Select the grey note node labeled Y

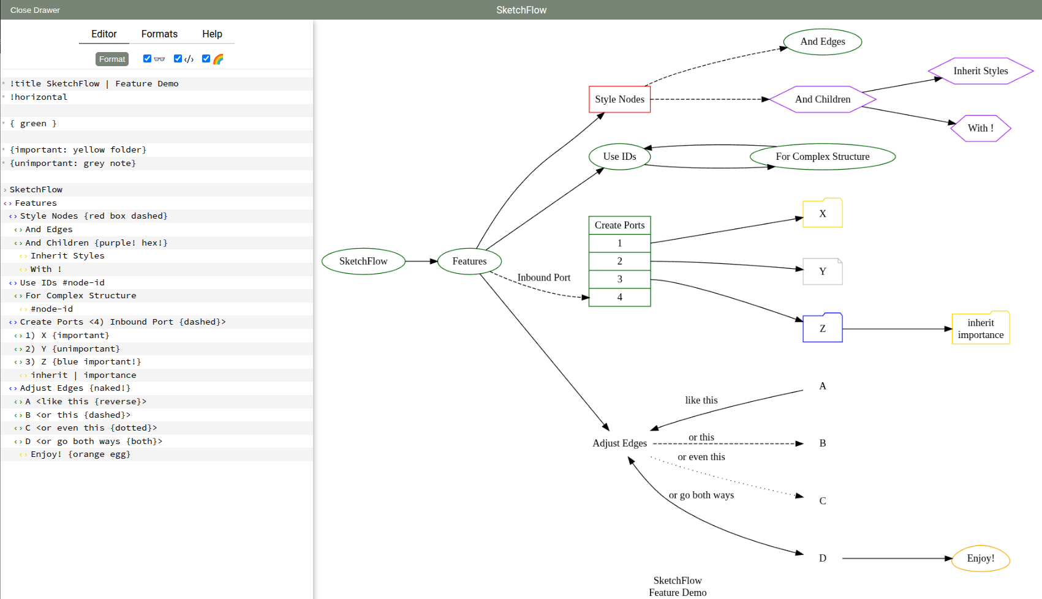coord(822,271)
